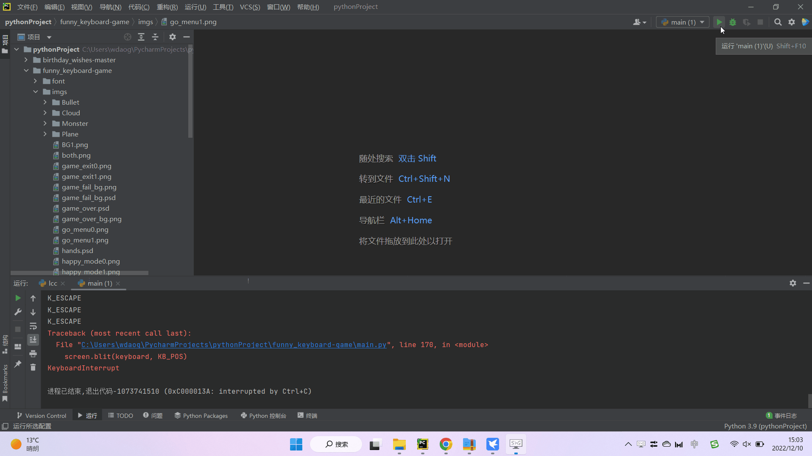Open main.py traceback file link
The image size is (812, 456).
coord(234,345)
